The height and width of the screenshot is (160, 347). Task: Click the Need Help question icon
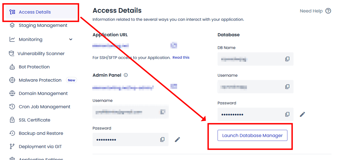pos(328,11)
